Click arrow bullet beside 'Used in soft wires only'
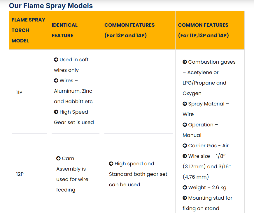Image resolution: width=254 pixels, height=213 pixels. pos(56,60)
